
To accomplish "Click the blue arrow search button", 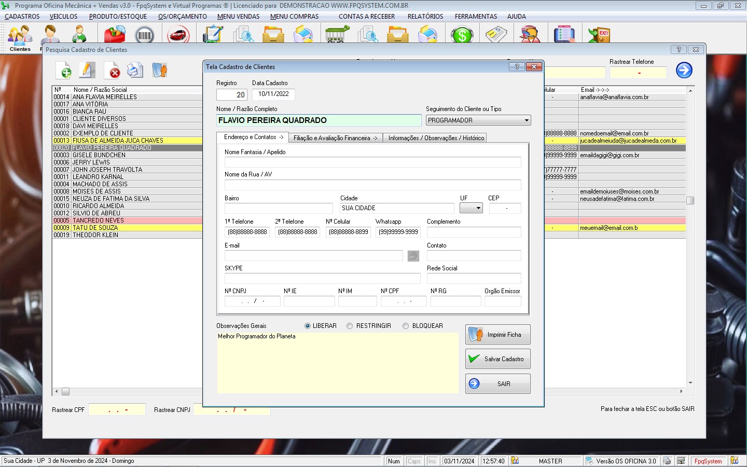I will (x=684, y=70).
